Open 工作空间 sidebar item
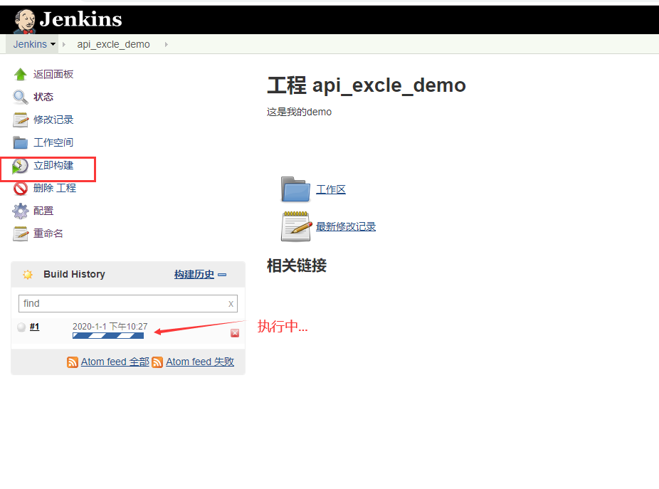The image size is (659, 489). pos(53,142)
